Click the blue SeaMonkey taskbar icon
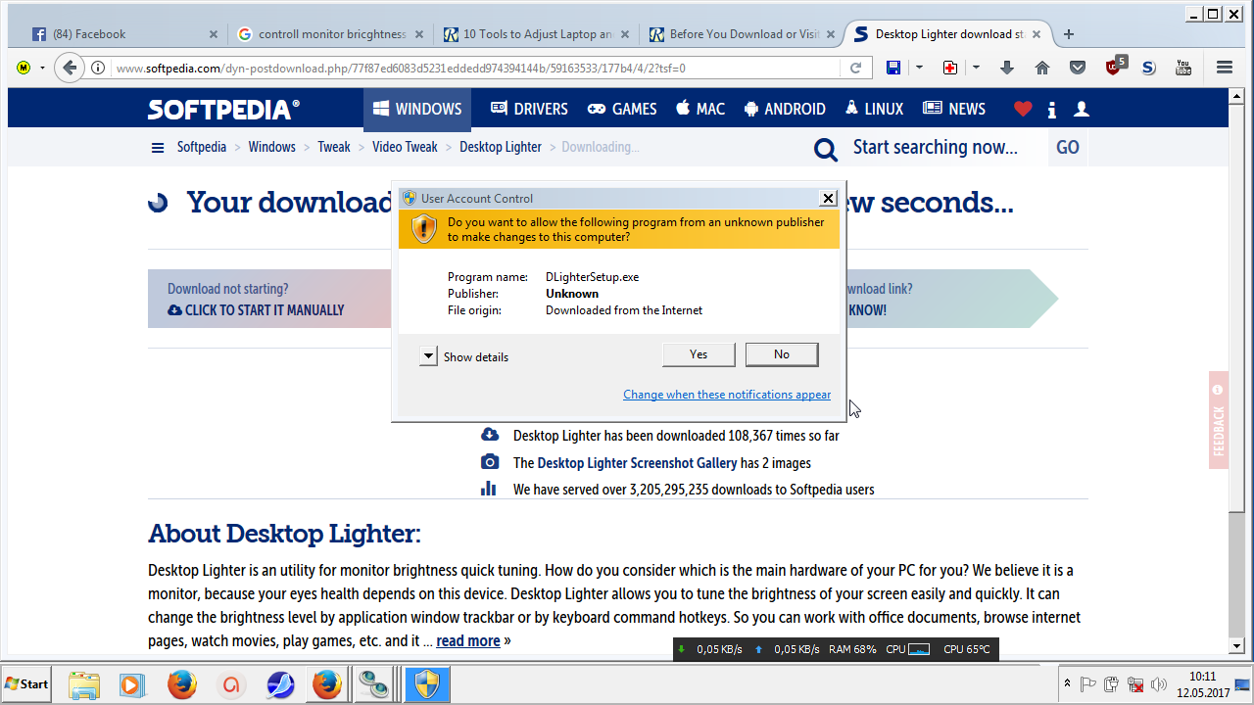 click(x=280, y=683)
